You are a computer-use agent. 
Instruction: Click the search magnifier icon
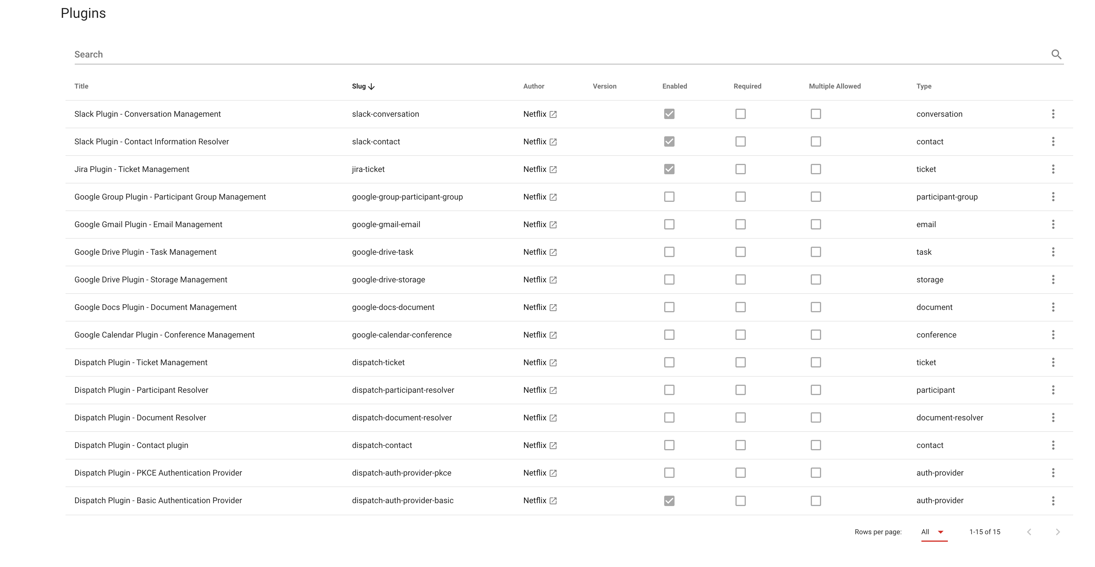point(1057,54)
